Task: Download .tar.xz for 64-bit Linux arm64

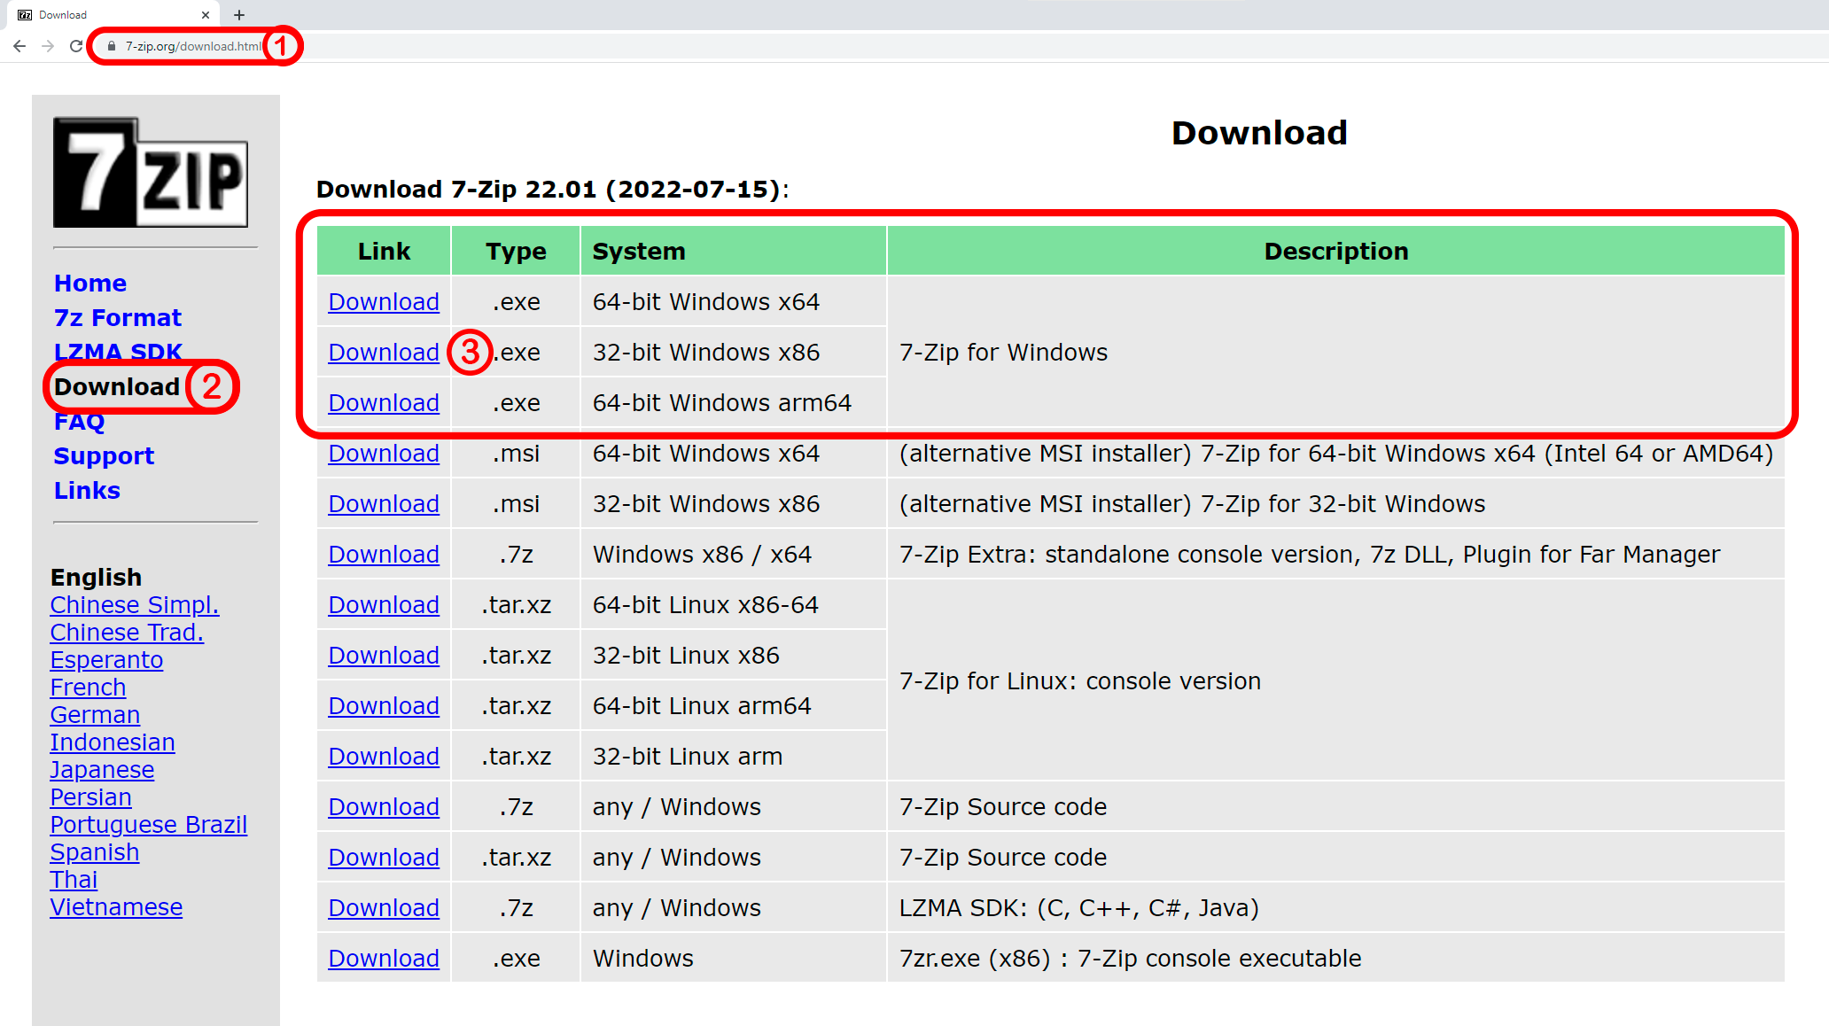Action: coord(384,706)
